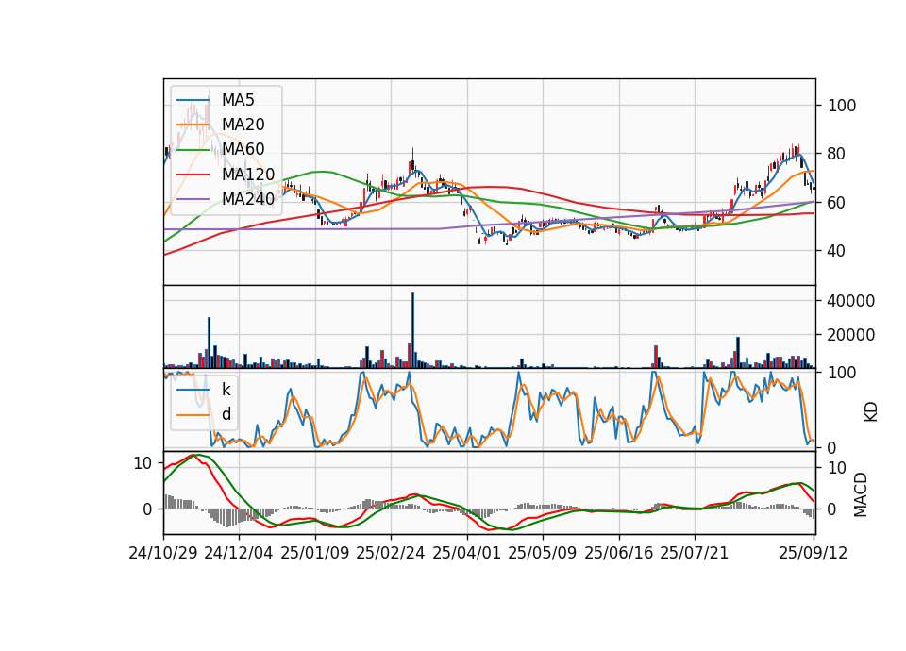Click the 25/05/09 date label
Image resolution: width=906 pixels, height=651 pixels.
[x=543, y=553]
